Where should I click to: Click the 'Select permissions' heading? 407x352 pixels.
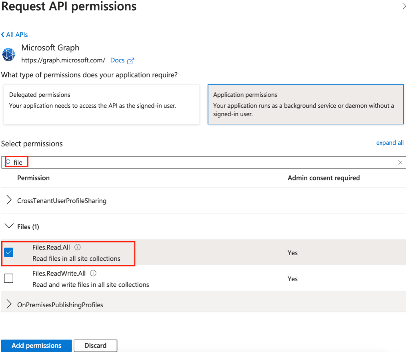click(x=32, y=144)
